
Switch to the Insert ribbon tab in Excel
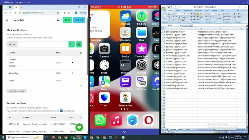tap(178, 10)
